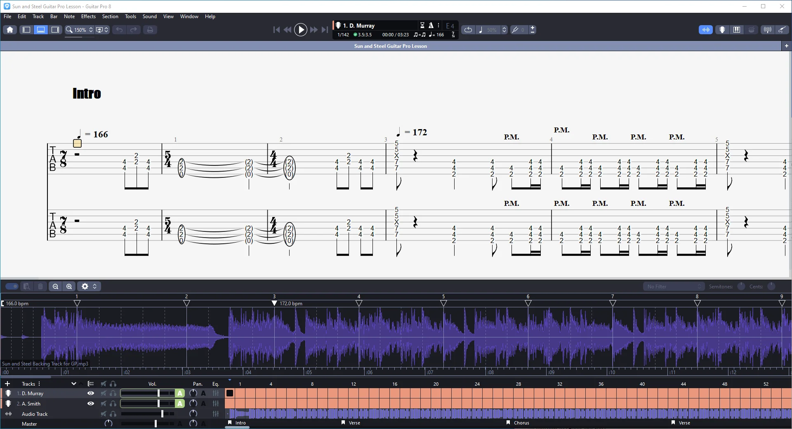The image size is (792, 429).
Task: Toggle the metronome icon
Action: (431, 26)
